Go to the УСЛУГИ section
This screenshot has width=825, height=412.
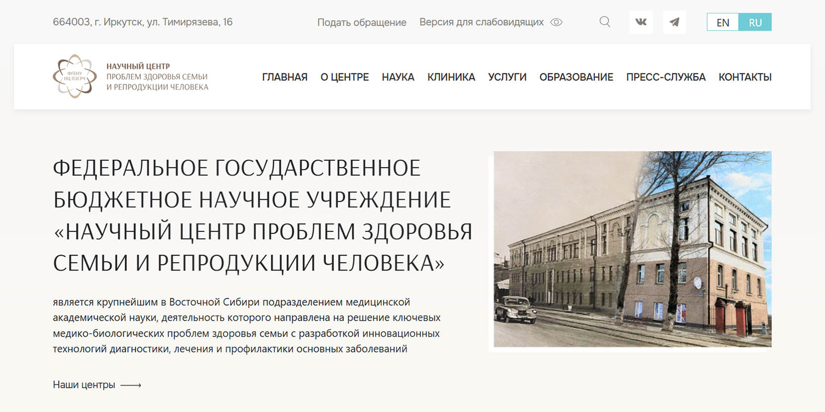click(507, 77)
